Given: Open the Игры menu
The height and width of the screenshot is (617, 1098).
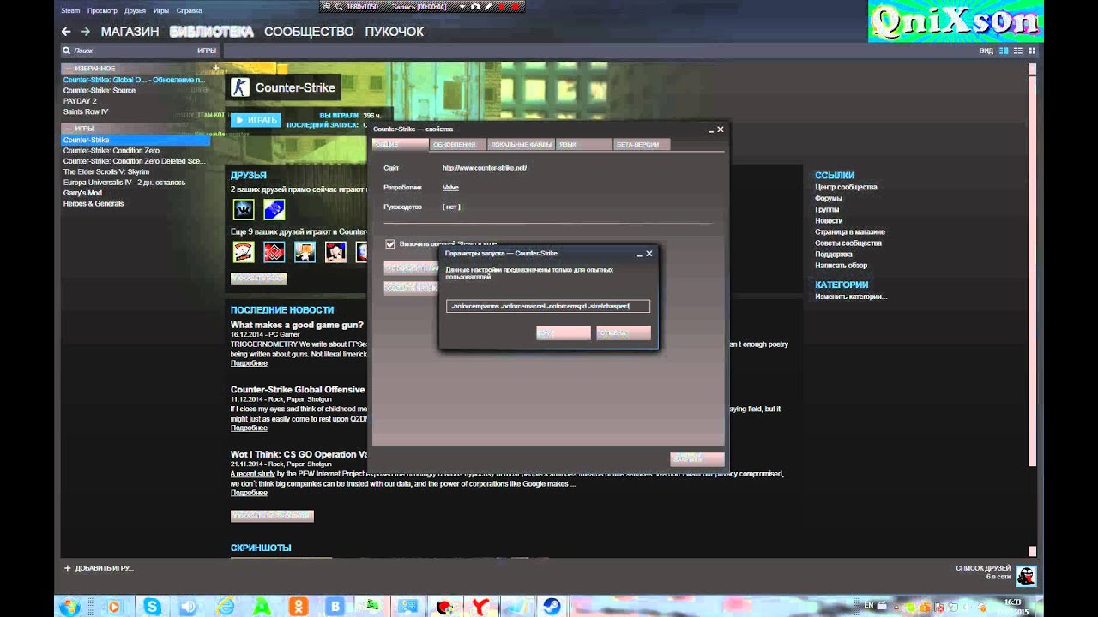Looking at the screenshot, I should [x=160, y=11].
